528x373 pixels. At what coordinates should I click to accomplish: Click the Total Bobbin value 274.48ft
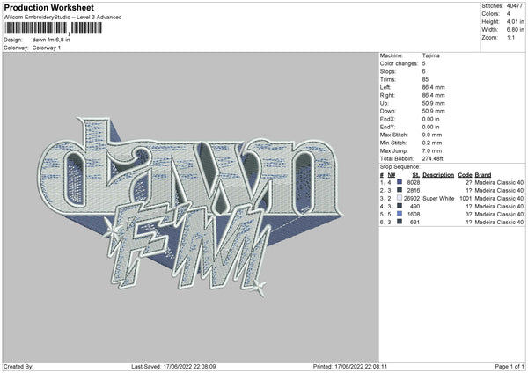coord(433,159)
